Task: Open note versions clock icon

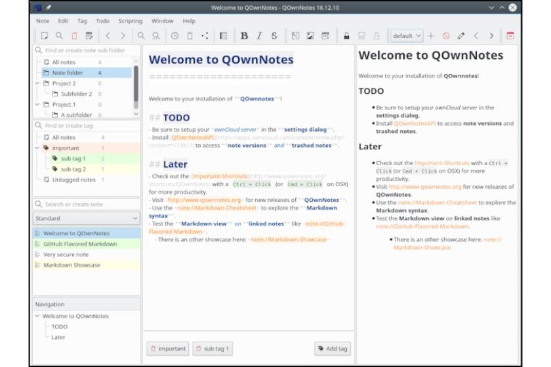Action: [x=174, y=35]
